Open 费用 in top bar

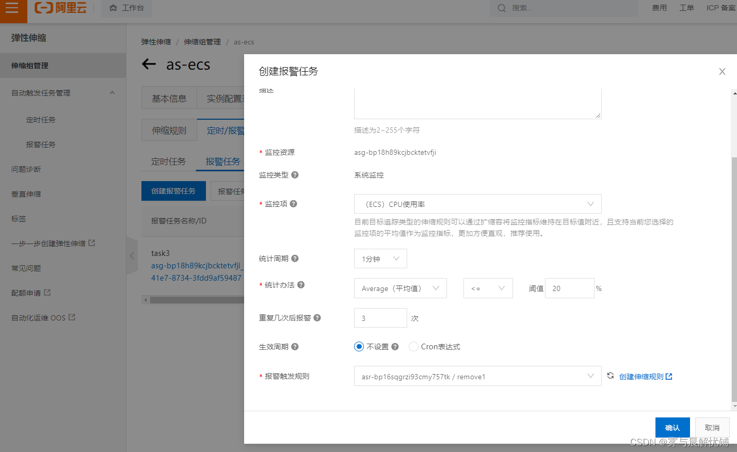[x=659, y=8]
